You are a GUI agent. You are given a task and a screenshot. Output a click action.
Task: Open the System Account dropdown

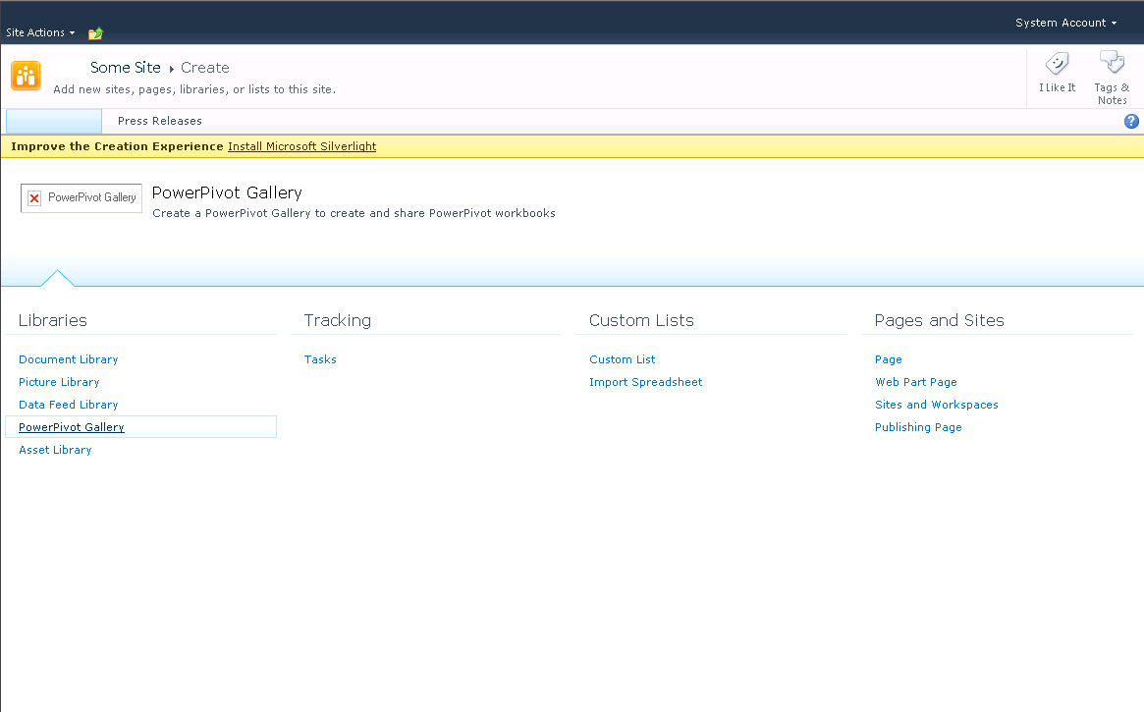1065,23
